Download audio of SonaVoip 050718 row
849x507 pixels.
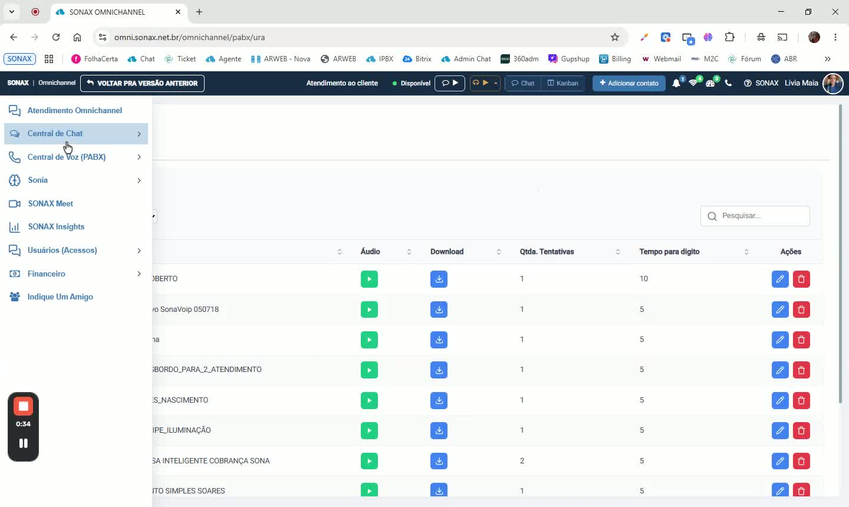click(x=439, y=310)
